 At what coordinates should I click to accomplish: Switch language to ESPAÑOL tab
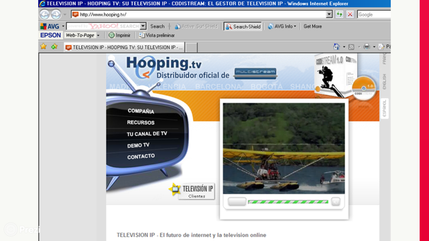coord(384,108)
